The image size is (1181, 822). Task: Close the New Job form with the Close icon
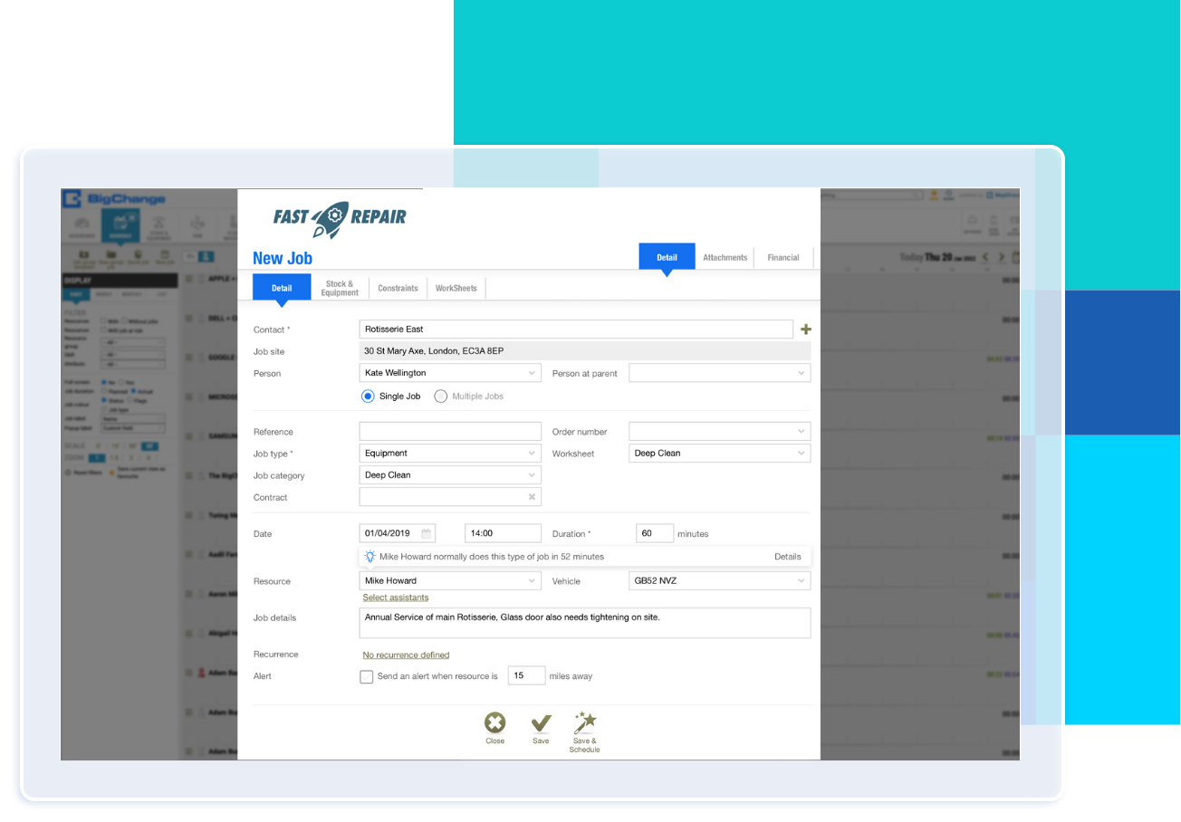coord(494,724)
